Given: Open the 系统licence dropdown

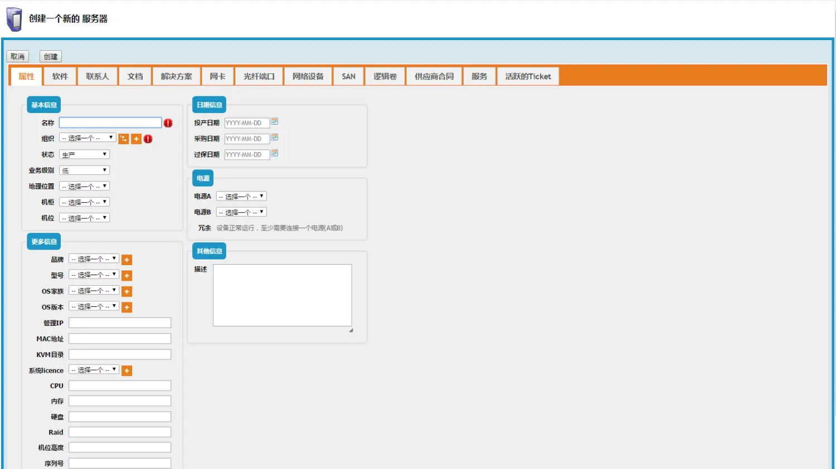Looking at the screenshot, I should tap(94, 370).
